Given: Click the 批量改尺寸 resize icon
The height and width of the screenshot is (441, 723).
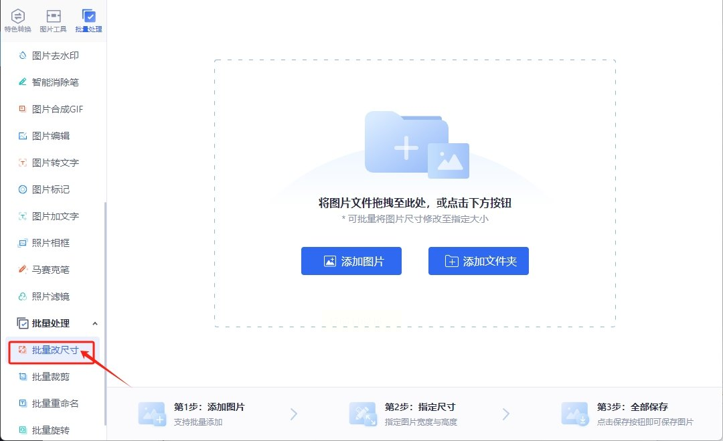Looking at the screenshot, I should click(23, 350).
